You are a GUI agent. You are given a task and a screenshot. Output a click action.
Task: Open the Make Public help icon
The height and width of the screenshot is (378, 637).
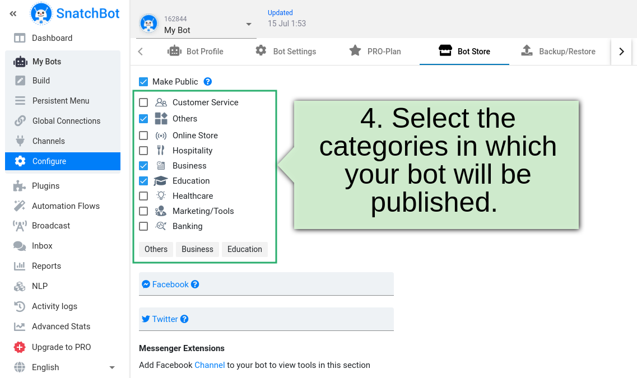pyautogui.click(x=208, y=82)
